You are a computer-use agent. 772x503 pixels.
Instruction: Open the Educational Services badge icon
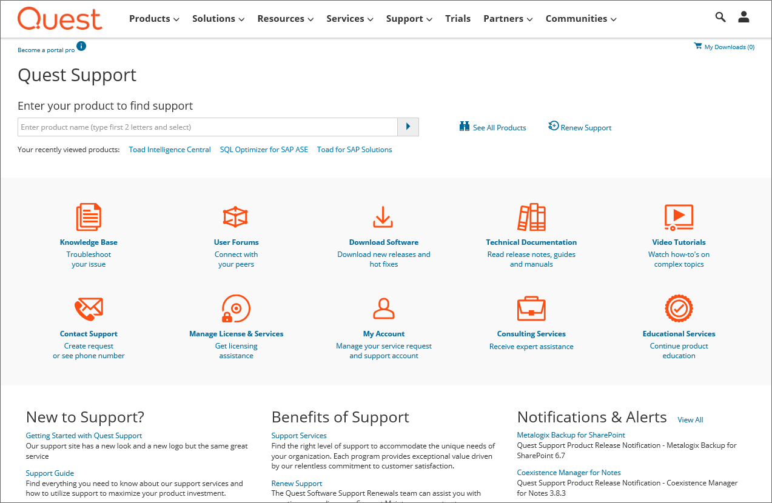pyautogui.click(x=679, y=308)
